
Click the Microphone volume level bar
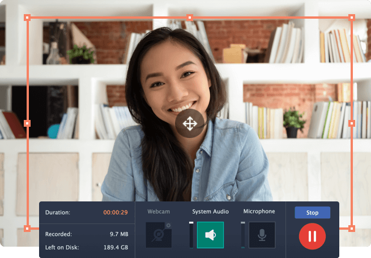point(243,235)
